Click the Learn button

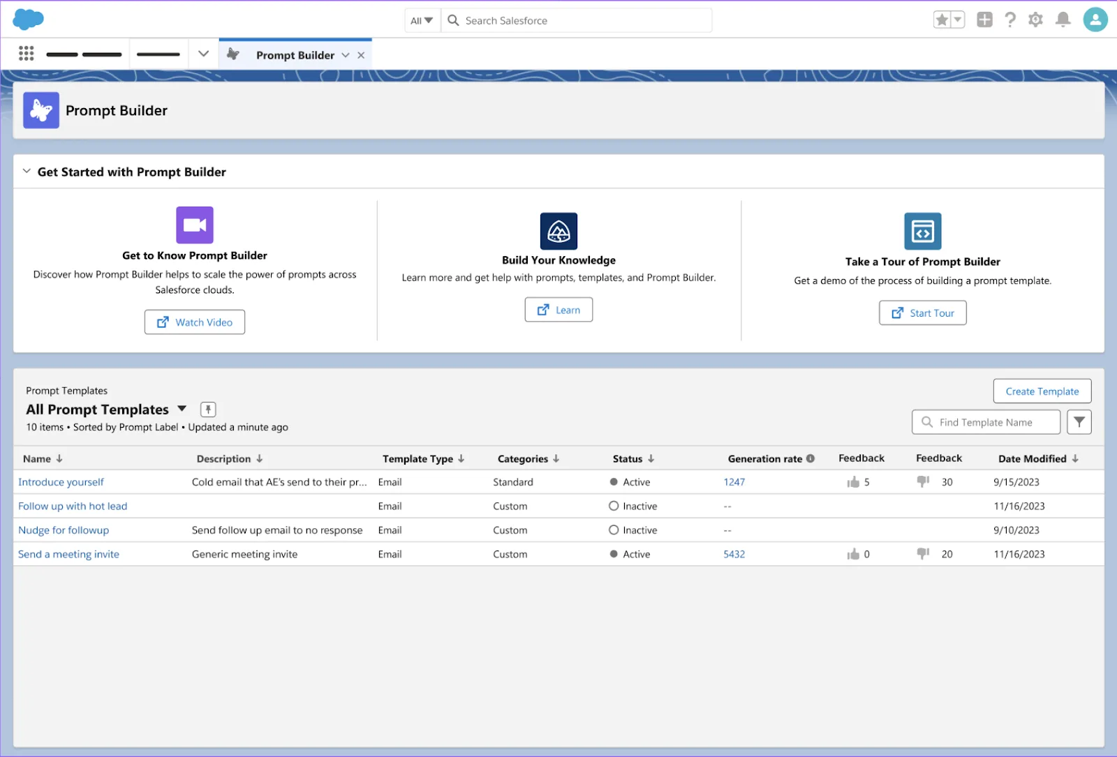pyautogui.click(x=558, y=310)
